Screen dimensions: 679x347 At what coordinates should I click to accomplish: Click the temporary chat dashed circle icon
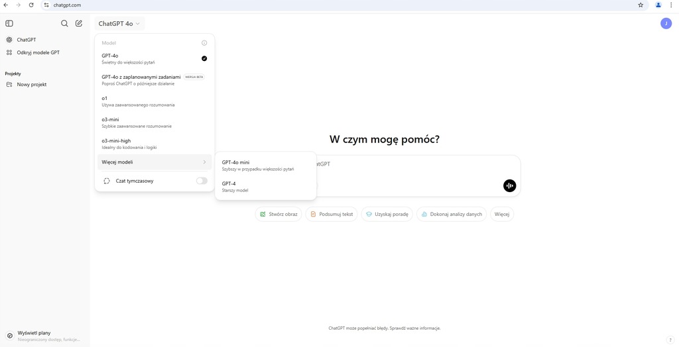107,181
